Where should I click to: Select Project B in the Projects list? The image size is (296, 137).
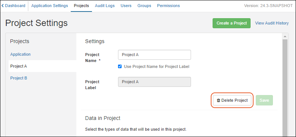(x=19, y=78)
